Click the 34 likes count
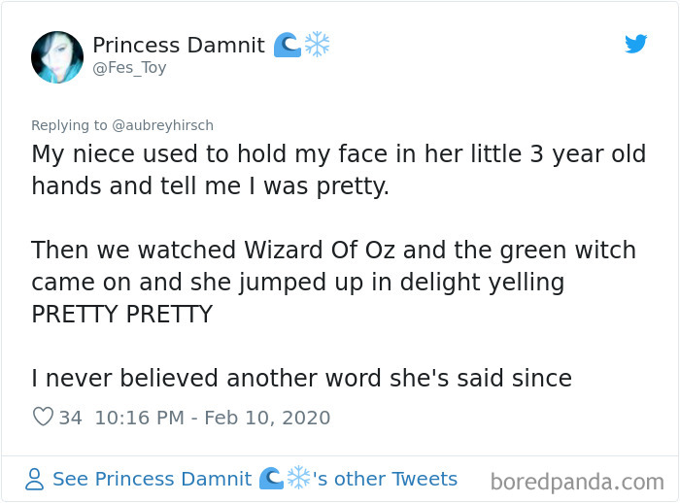680x503 pixels. tap(71, 418)
